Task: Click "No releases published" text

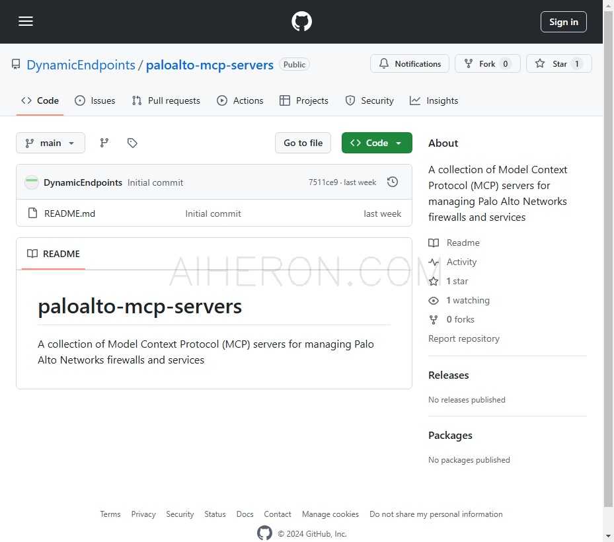Action: click(x=467, y=400)
